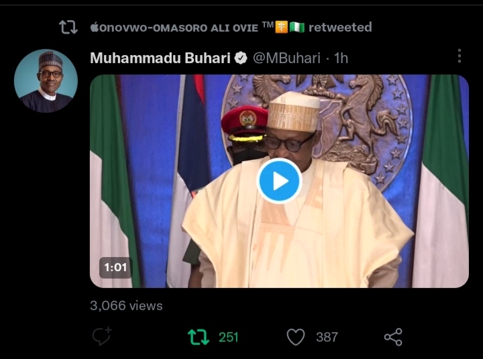This screenshot has width=483, height=359.
Task: Play the video in the tweet
Action: pyautogui.click(x=279, y=181)
